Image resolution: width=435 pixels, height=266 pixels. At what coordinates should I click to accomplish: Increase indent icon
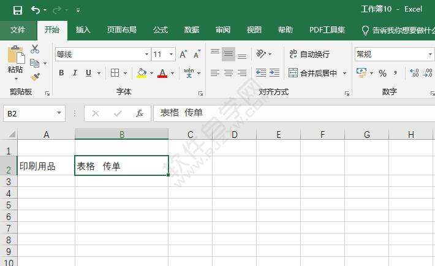pos(274,73)
